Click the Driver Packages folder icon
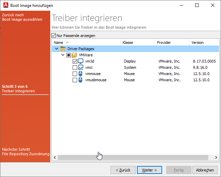Image resolution: width=221 pixels, height=177 pixels. tap(63, 49)
